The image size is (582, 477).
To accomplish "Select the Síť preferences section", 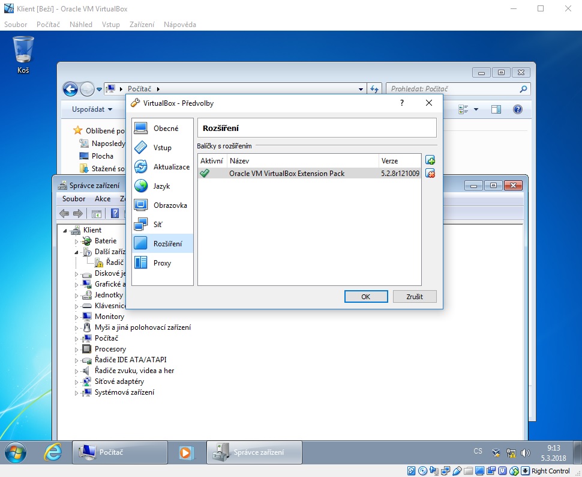I will 163,225.
